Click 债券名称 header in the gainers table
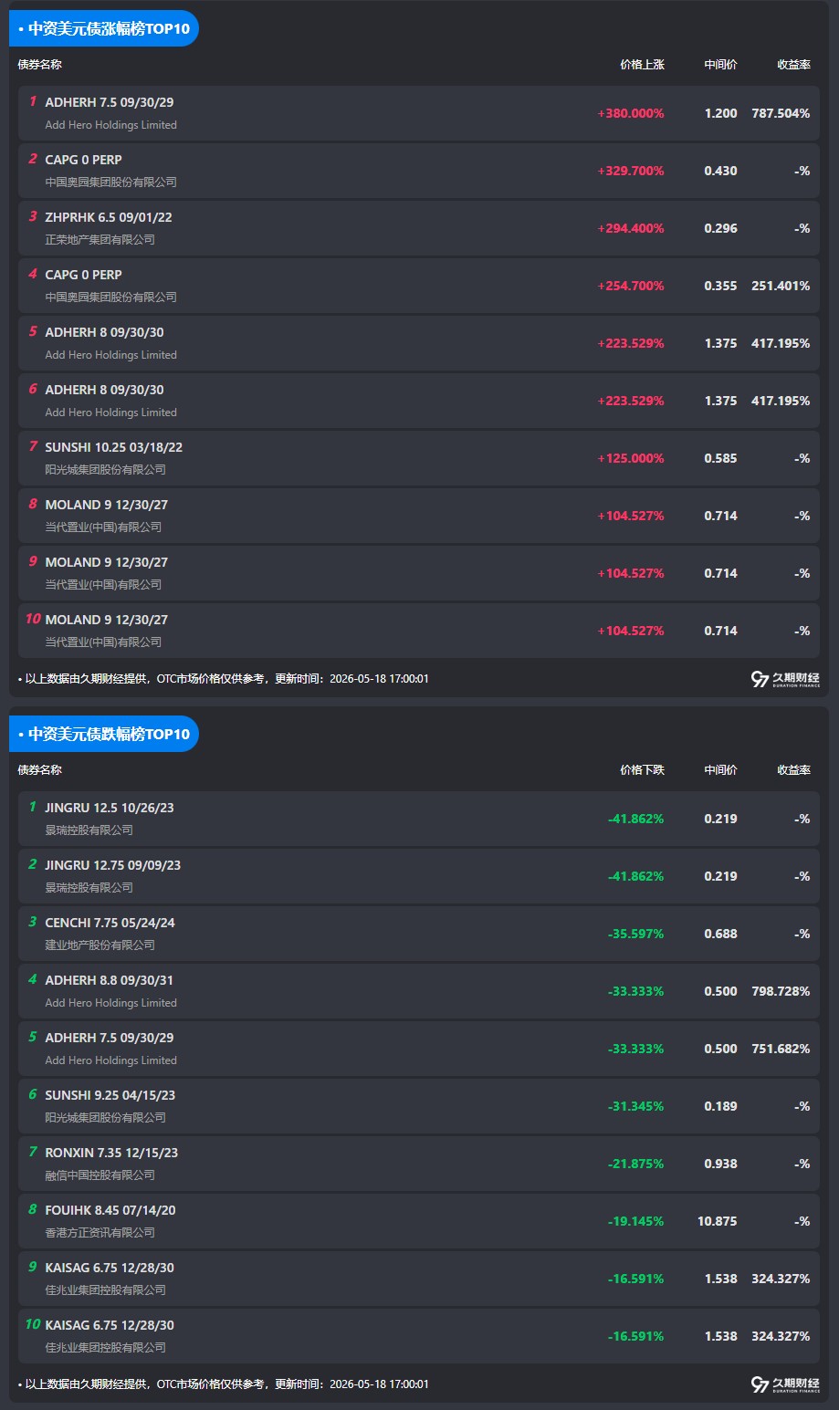This screenshot has width=839, height=1410. (40, 65)
